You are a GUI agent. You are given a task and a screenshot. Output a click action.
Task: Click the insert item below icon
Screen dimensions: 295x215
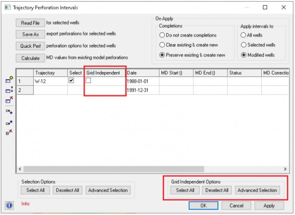pyautogui.click(x=8, y=112)
